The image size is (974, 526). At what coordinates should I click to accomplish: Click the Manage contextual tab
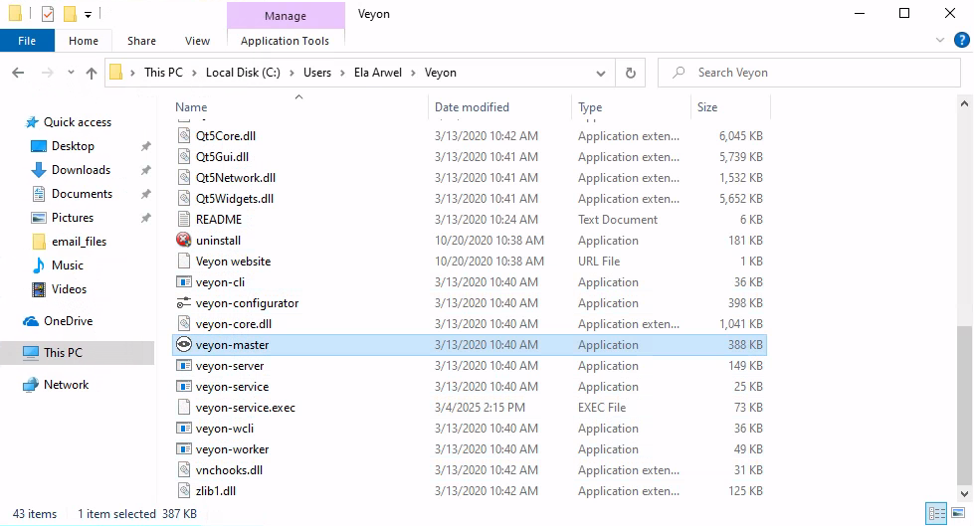286,16
